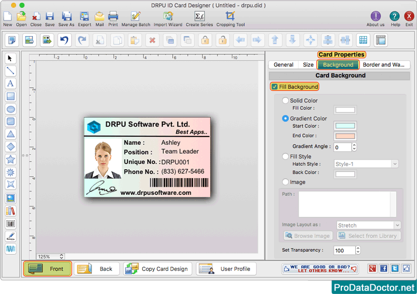Screen dimensions: 417x294
Task: Pick the solid Fill Color swatch
Action: 345,110
